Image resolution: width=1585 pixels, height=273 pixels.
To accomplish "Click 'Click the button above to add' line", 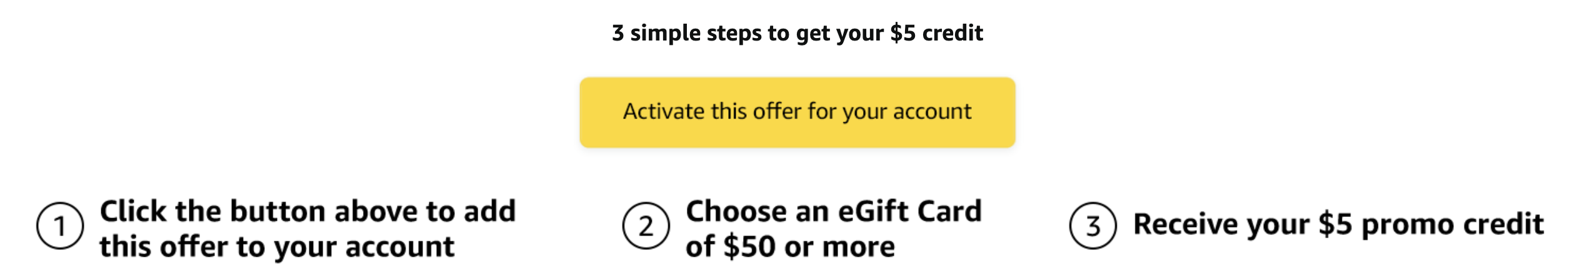I will 307,211.
